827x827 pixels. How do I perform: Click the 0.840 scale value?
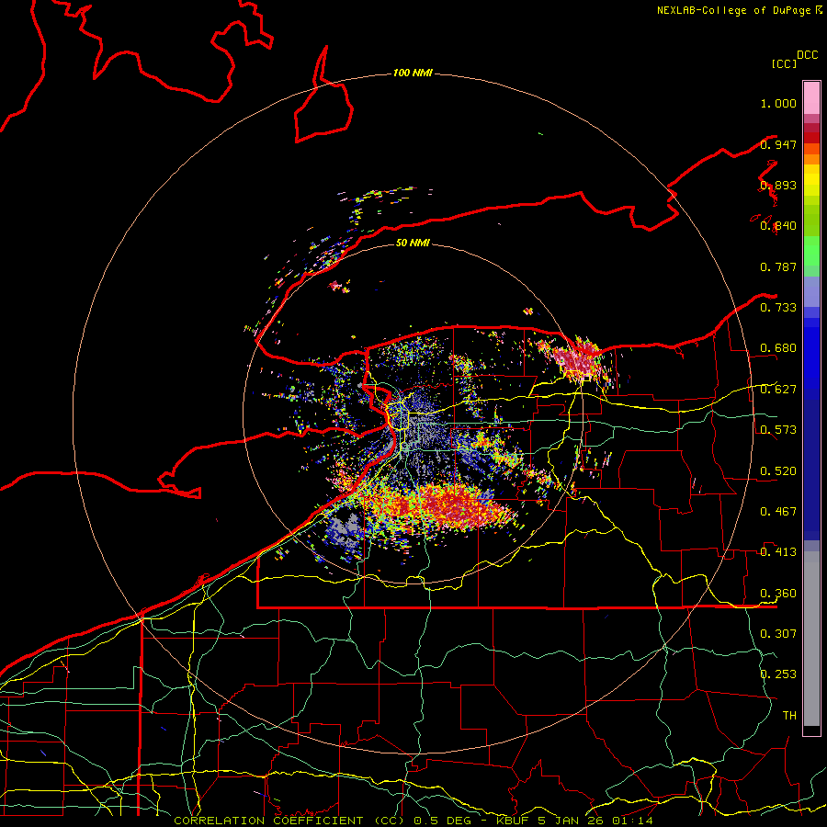click(778, 226)
